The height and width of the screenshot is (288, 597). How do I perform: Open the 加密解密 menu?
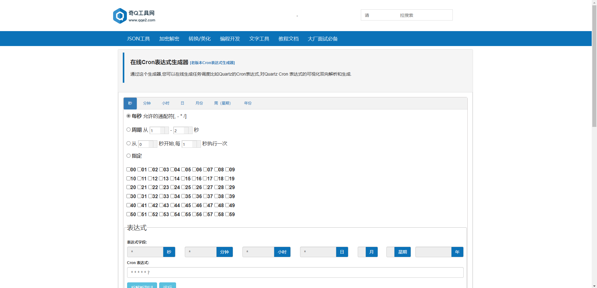point(169,39)
